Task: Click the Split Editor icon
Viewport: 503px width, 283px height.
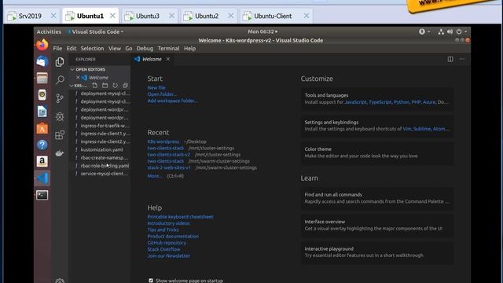Action: (x=450, y=59)
